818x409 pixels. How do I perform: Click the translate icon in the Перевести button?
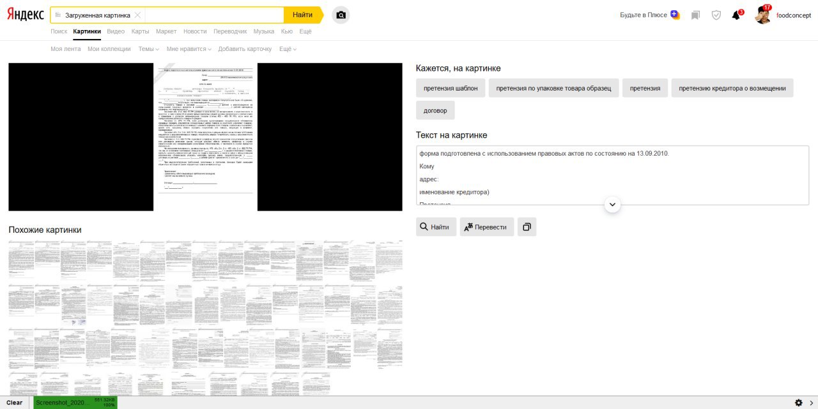(468, 227)
